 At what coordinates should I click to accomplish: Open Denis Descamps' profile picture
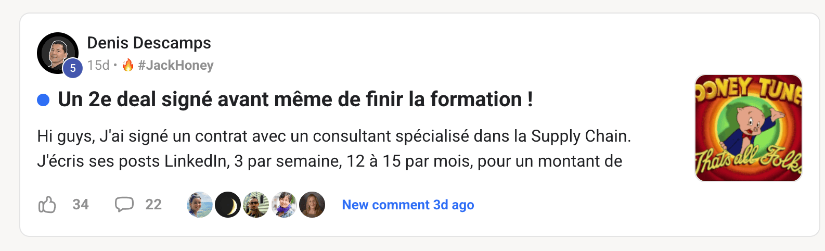coord(58,53)
